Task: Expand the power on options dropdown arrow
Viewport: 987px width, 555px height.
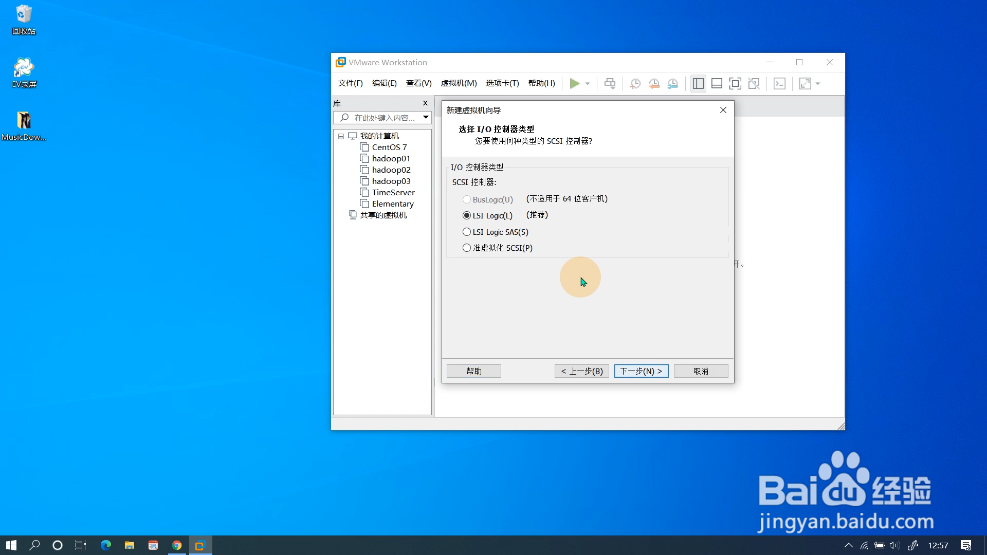Action: coord(588,84)
